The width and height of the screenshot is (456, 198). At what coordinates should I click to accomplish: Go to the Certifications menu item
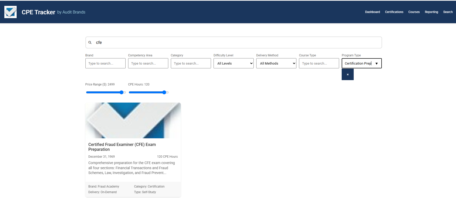coord(394,12)
